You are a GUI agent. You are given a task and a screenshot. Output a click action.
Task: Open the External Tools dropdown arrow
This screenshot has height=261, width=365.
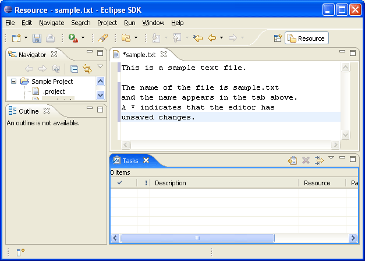(x=83, y=37)
